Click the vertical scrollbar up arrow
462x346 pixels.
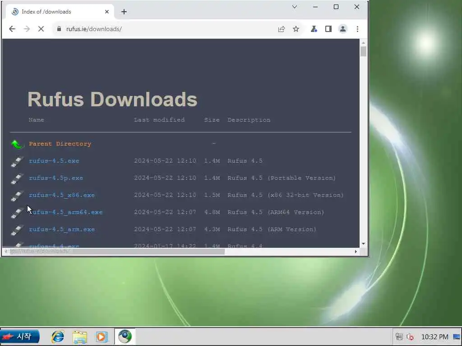point(363,43)
